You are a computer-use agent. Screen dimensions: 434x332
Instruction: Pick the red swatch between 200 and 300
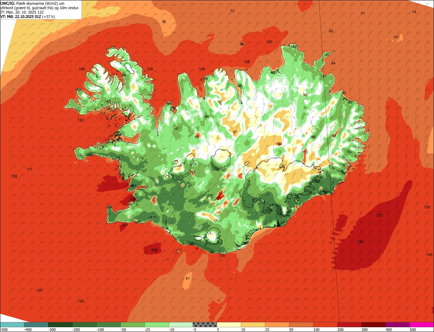click(349, 325)
